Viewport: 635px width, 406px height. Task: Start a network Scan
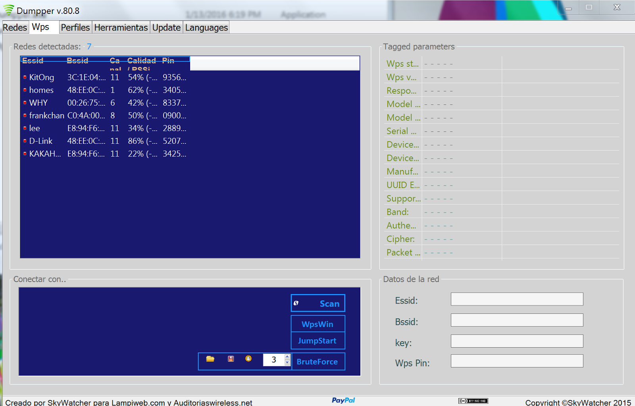[x=318, y=304]
